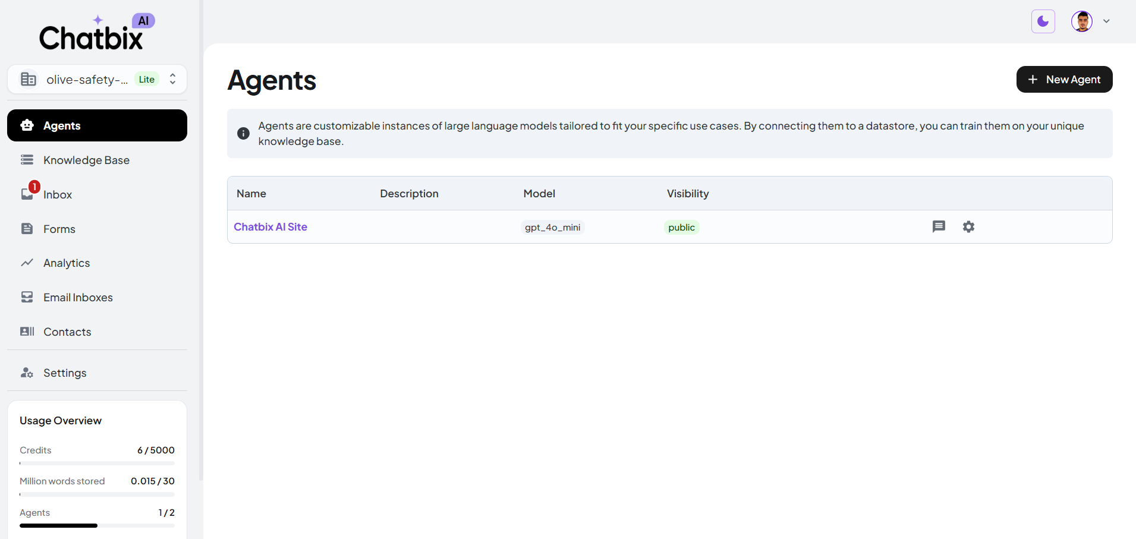The width and height of the screenshot is (1136, 539).
Task: Select the Agents sidebar item
Action: coord(97,125)
